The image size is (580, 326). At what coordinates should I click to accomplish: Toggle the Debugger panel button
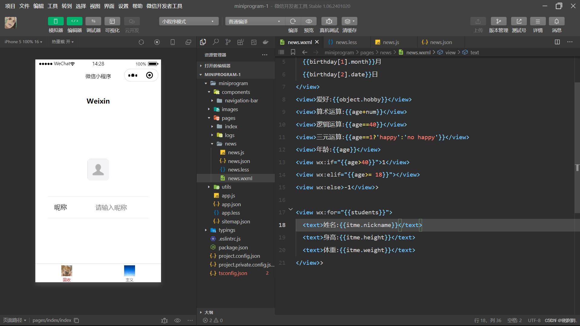pos(93,21)
